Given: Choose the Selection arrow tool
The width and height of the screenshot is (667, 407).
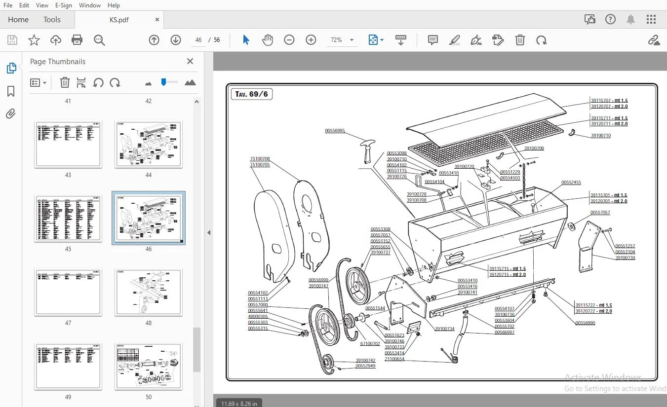Looking at the screenshot, I should (x=246, y=40).
